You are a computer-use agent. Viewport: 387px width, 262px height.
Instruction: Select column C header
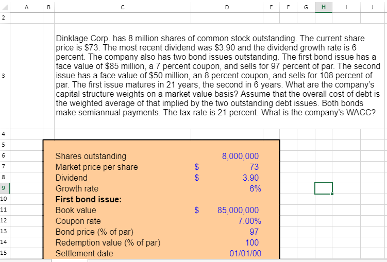(x=123, y=7)
